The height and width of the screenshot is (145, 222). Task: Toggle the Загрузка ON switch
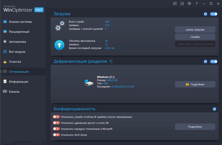pos(214,14)
